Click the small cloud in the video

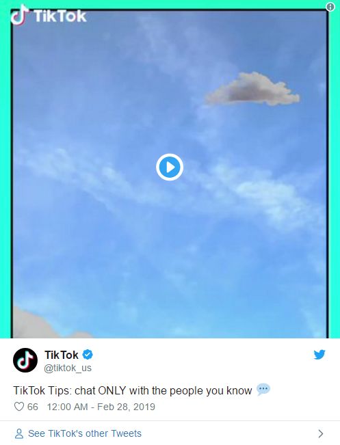[x=252, y=89]
